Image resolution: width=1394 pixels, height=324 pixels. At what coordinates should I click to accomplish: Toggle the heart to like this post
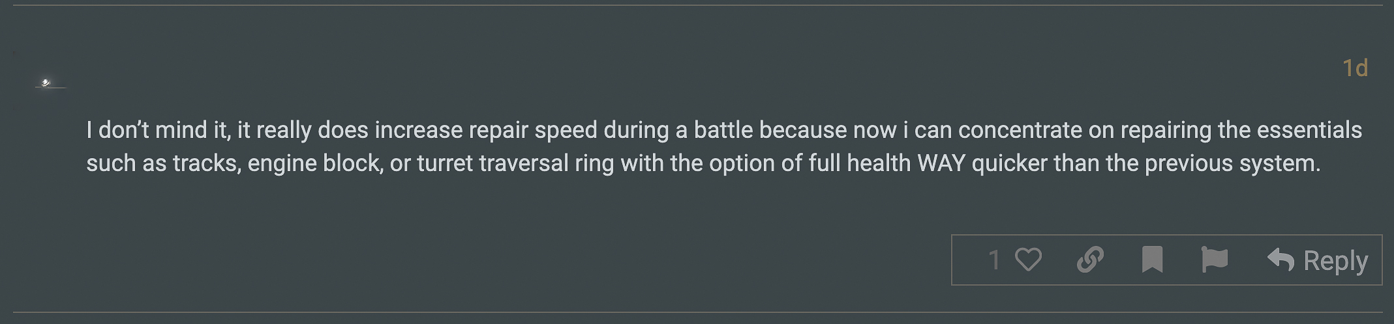click(x=1028, y=260)
